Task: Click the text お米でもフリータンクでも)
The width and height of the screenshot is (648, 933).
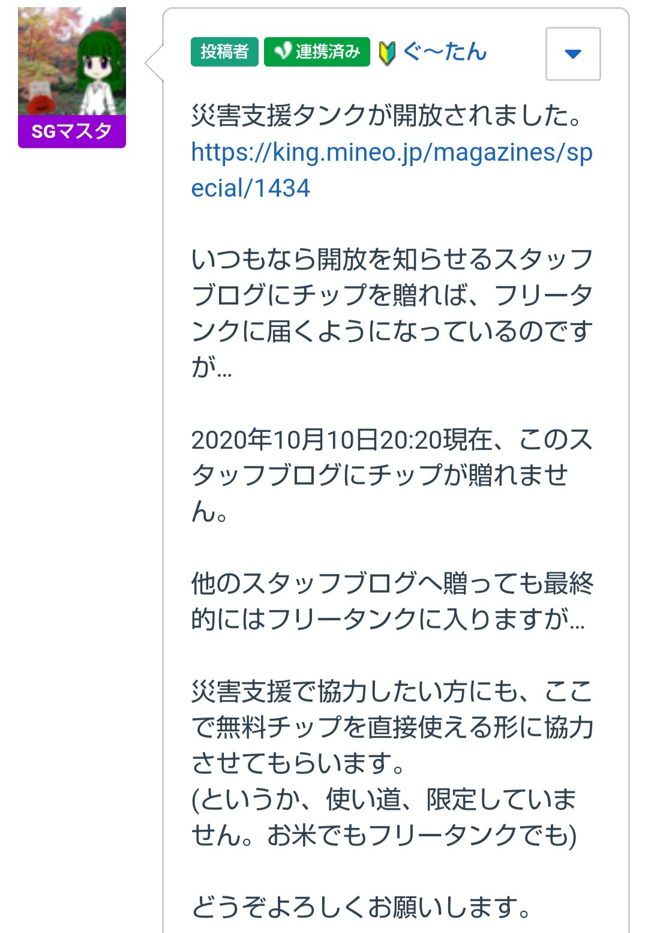Action: tap(422, 836)
